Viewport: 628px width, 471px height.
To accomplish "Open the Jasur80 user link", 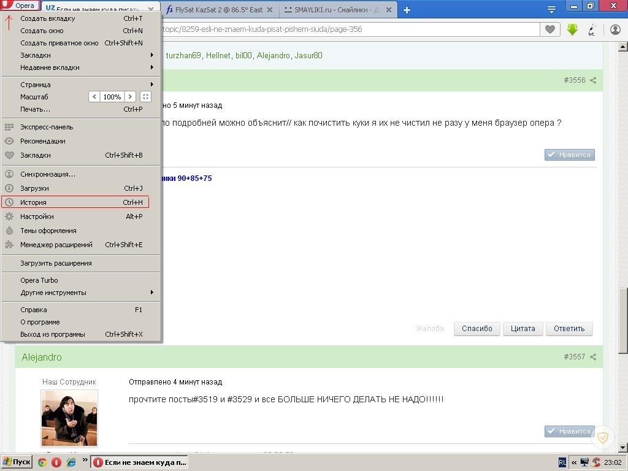I will click(308, 56).
